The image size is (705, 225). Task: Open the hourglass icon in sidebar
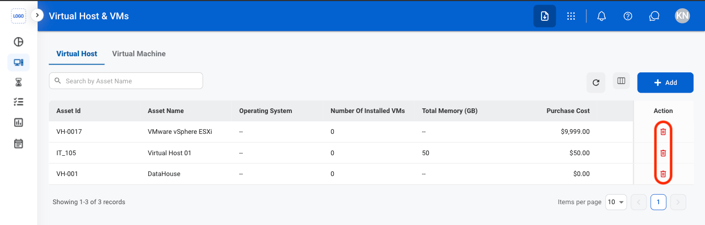pyautogui.click(x=18, y=82)
